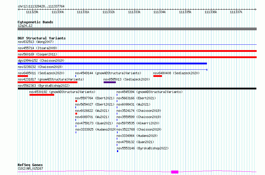Click the short red bar under nsv6485011
Viewport: 265px width, 175px height.
(23, 76)
